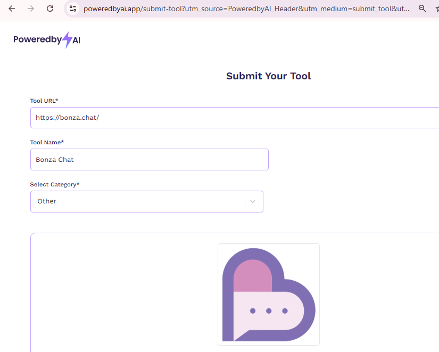Click the Select Category label
The width and height of the screenshot is (439, 352).
coord(55,184)
